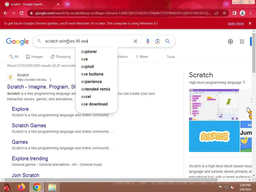Share this page using the share icon
This screenshot has height=192, width=256.
pos(216,13)
